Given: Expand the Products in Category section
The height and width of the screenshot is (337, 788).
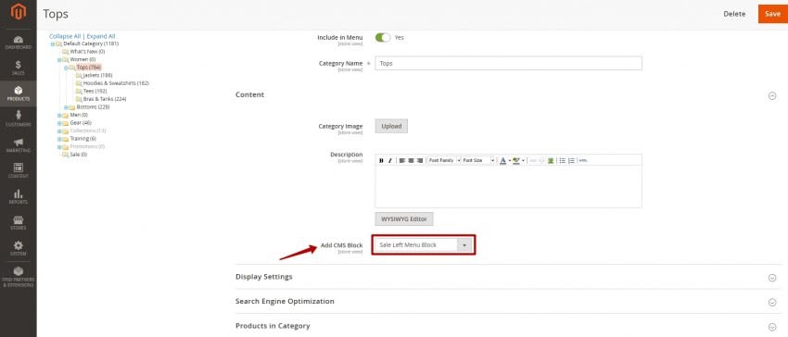Looking at the screenshot, I should click(x=772, y=327).
